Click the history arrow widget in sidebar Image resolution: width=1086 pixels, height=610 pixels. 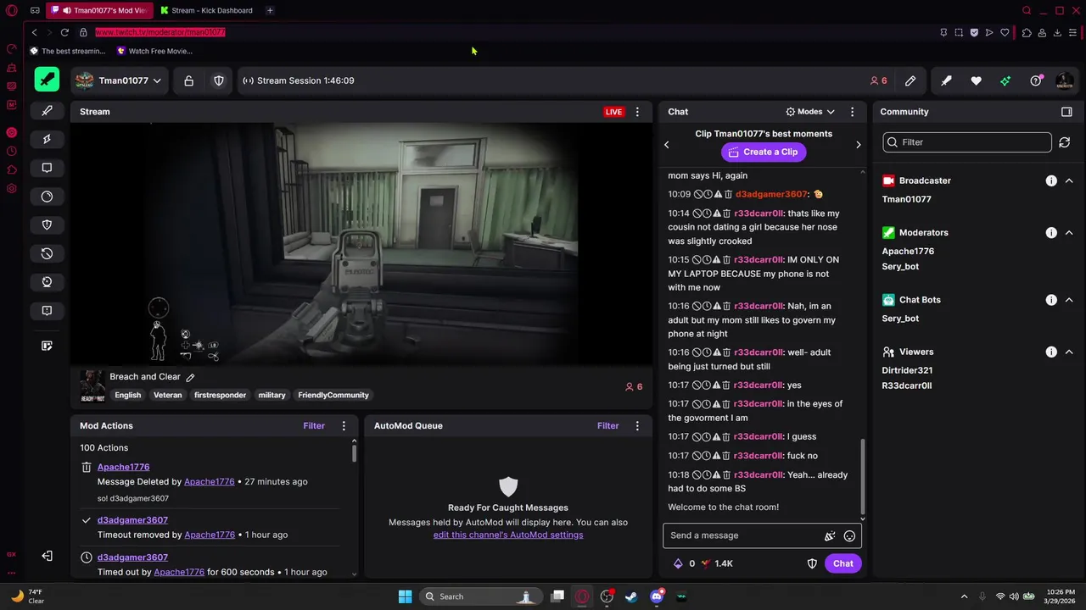pos(47,253)
